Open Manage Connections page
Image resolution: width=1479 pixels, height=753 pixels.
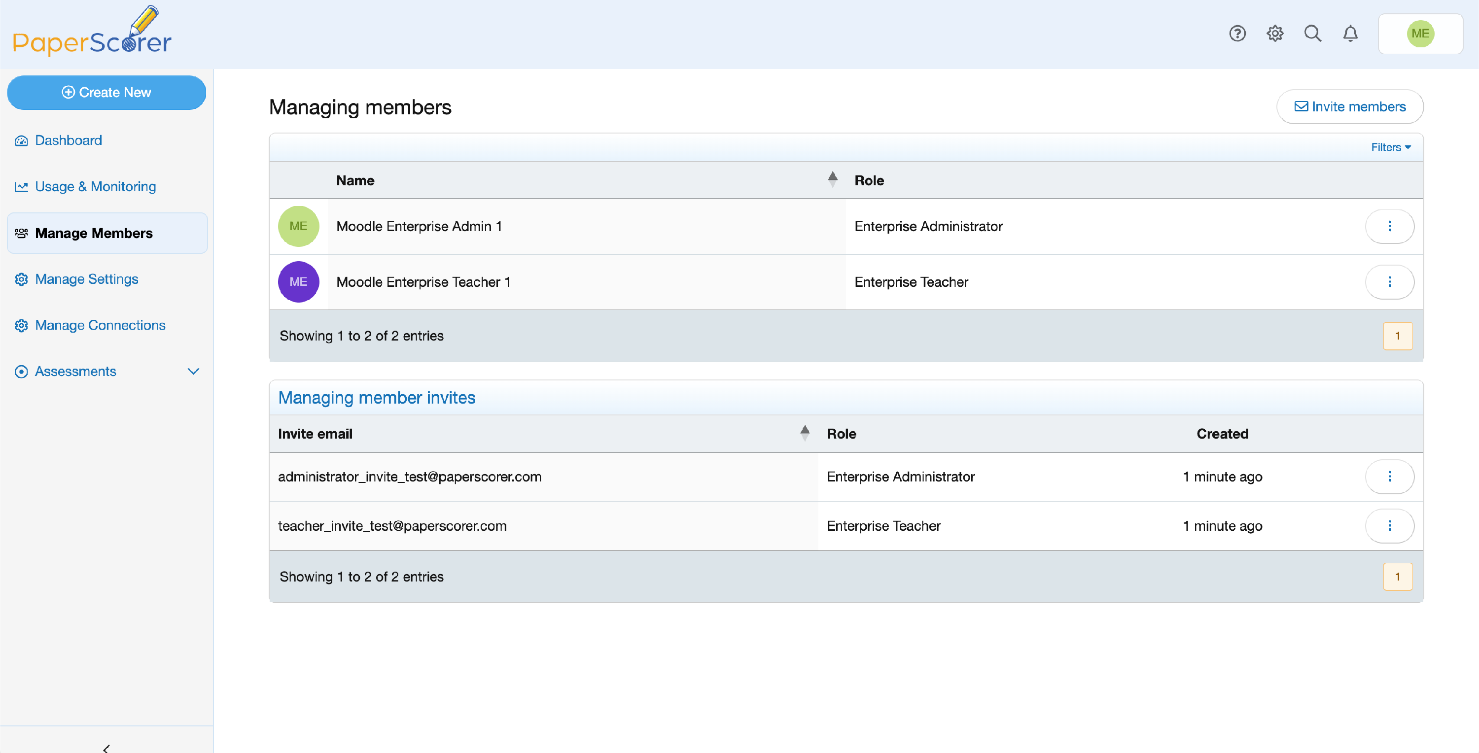100,325
